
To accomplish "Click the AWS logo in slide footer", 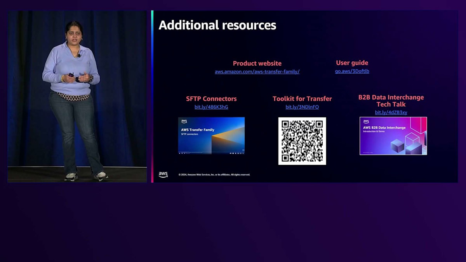I will tap(163, 175).
